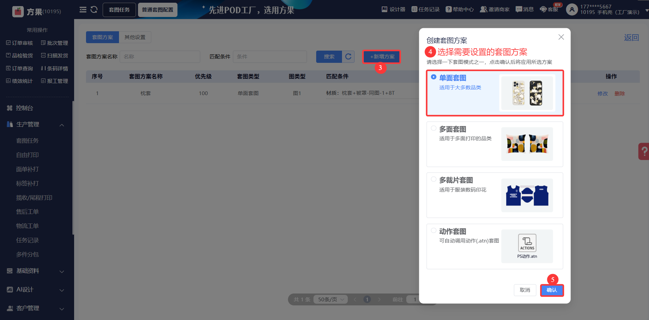Click the 方果 logo icon
This screenshot has width=649, height=320.
click(x=18, y=12)
